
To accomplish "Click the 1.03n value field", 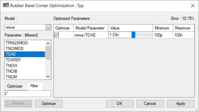I will click(120, 35).
